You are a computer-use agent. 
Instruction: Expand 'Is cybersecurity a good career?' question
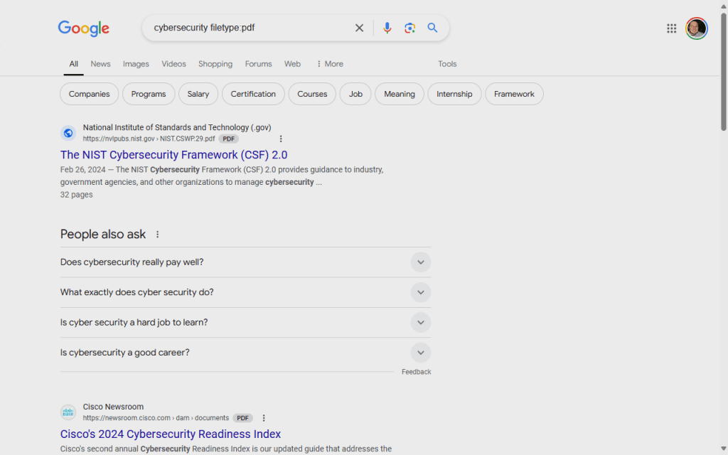pos(420,353)
